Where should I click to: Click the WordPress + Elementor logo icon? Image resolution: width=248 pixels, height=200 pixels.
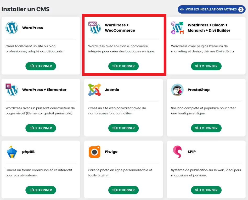click(x=12, y=90)
